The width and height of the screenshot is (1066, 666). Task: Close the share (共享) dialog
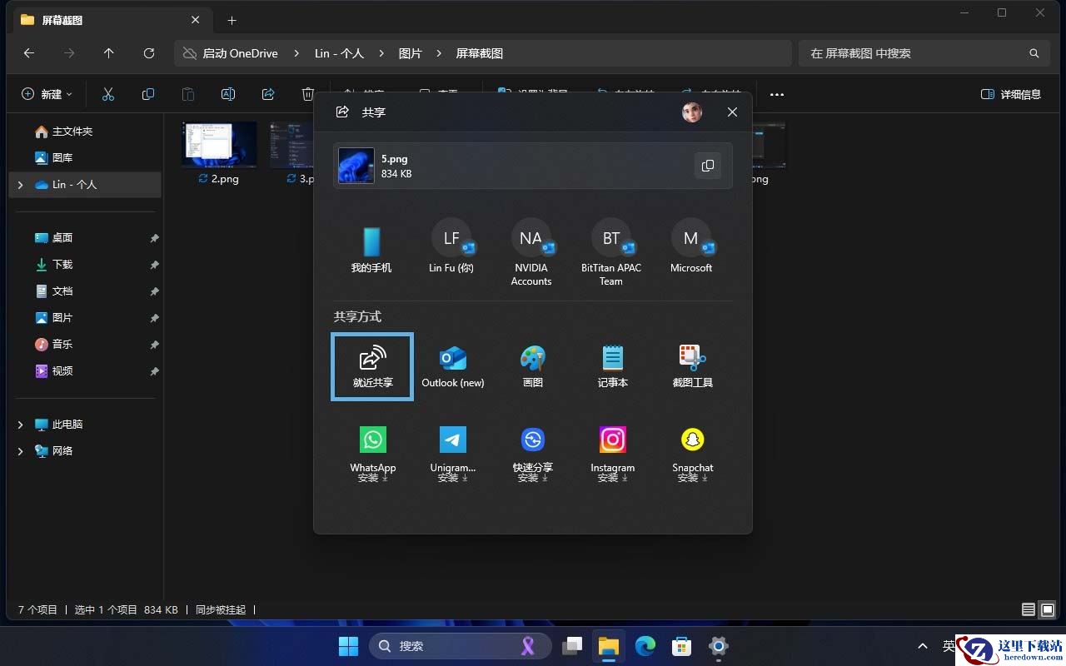coord(732,112)
